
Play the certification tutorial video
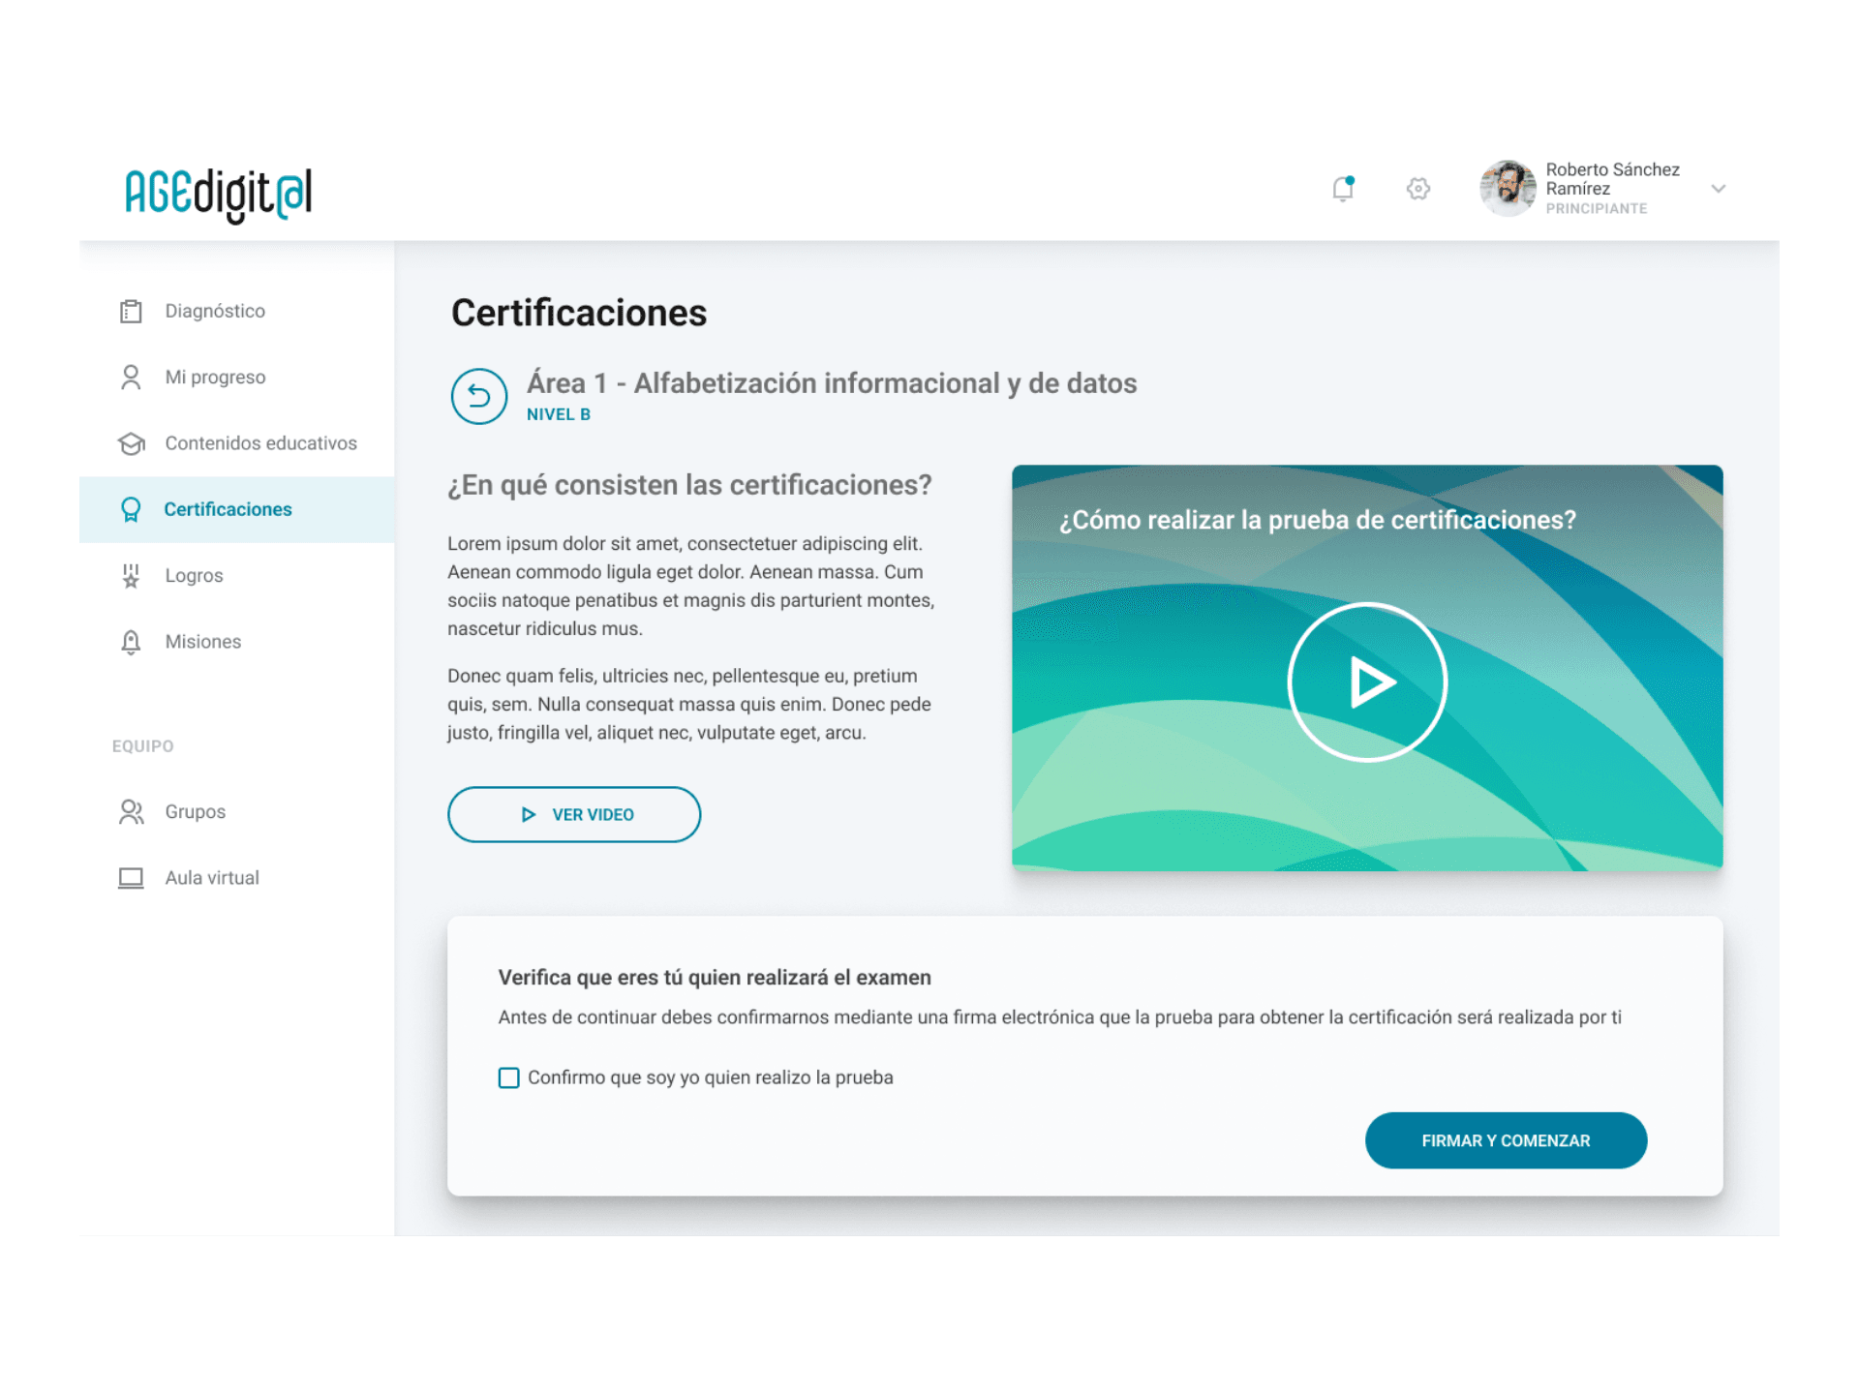1367,682
